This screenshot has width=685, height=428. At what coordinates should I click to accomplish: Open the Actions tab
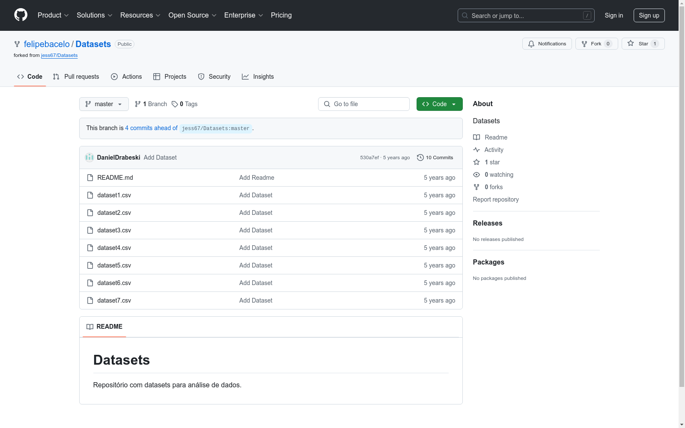126,77
